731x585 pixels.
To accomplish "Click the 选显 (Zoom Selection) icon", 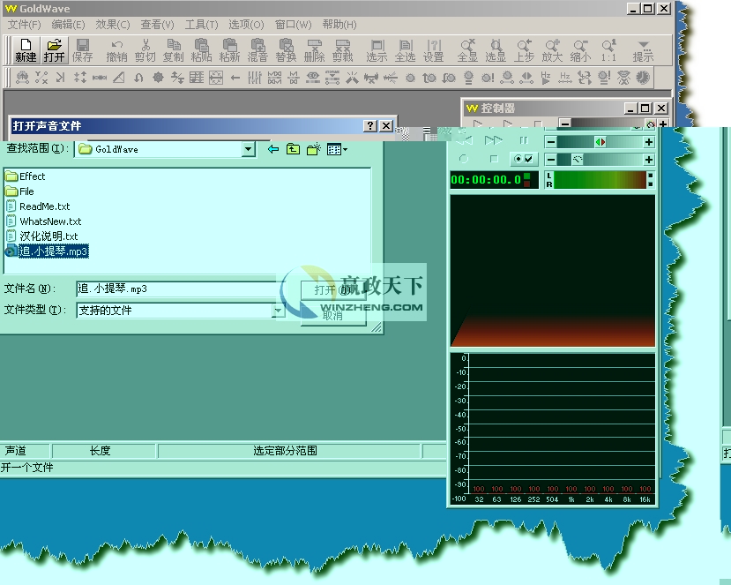I will coord(496,50).
